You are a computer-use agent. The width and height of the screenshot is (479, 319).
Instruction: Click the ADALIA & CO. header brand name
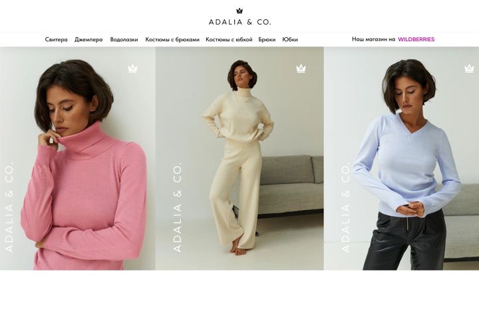pyautogui.click(x=239, y=22)
